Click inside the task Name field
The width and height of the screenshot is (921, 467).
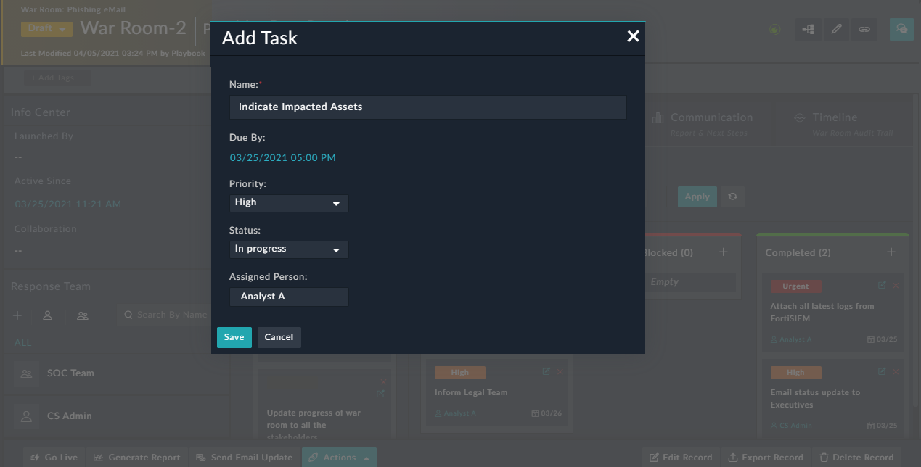click(x=428, y=107)
